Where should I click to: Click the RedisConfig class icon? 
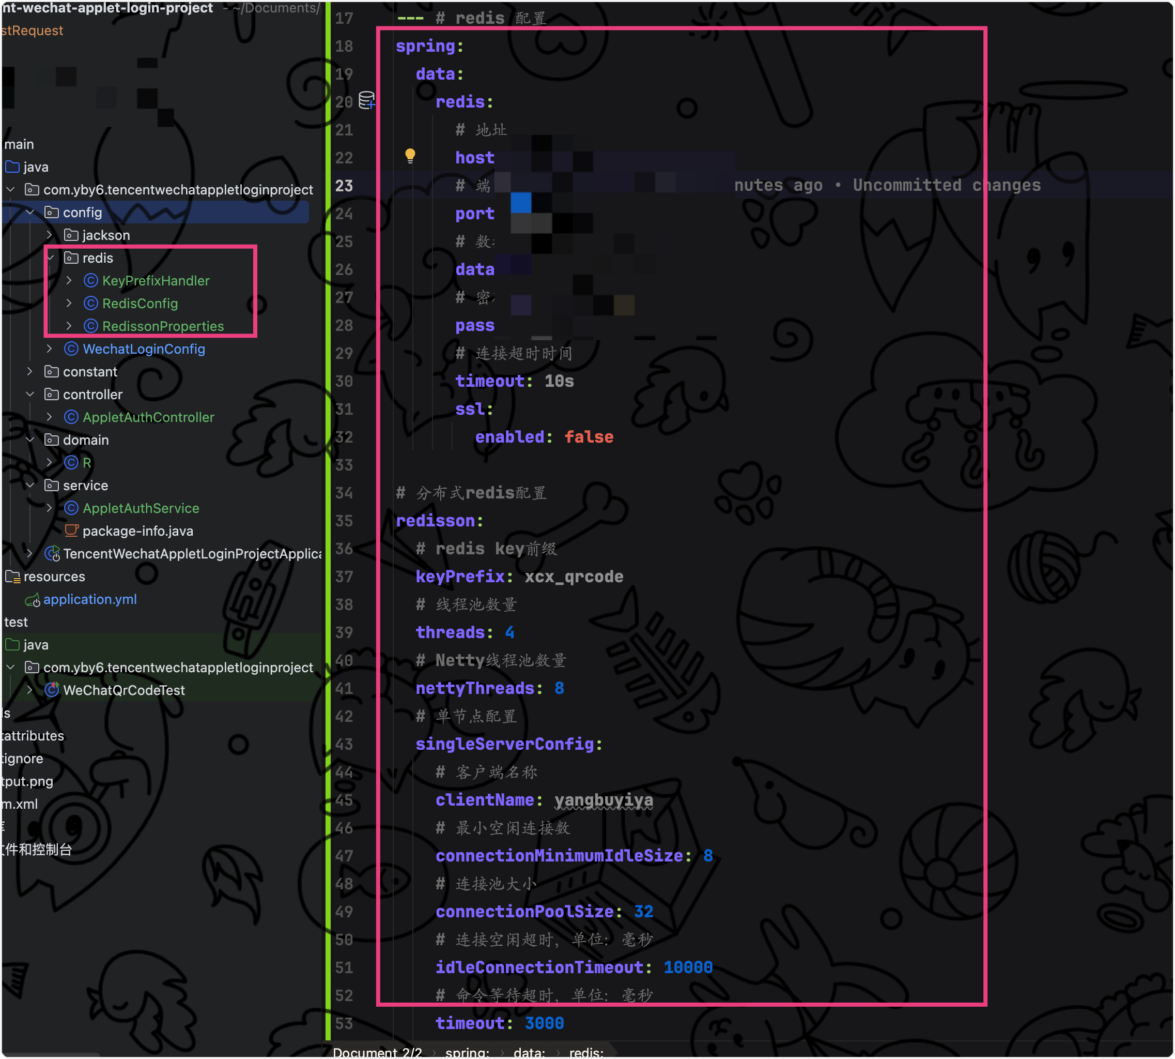click(x=91, y=304)
